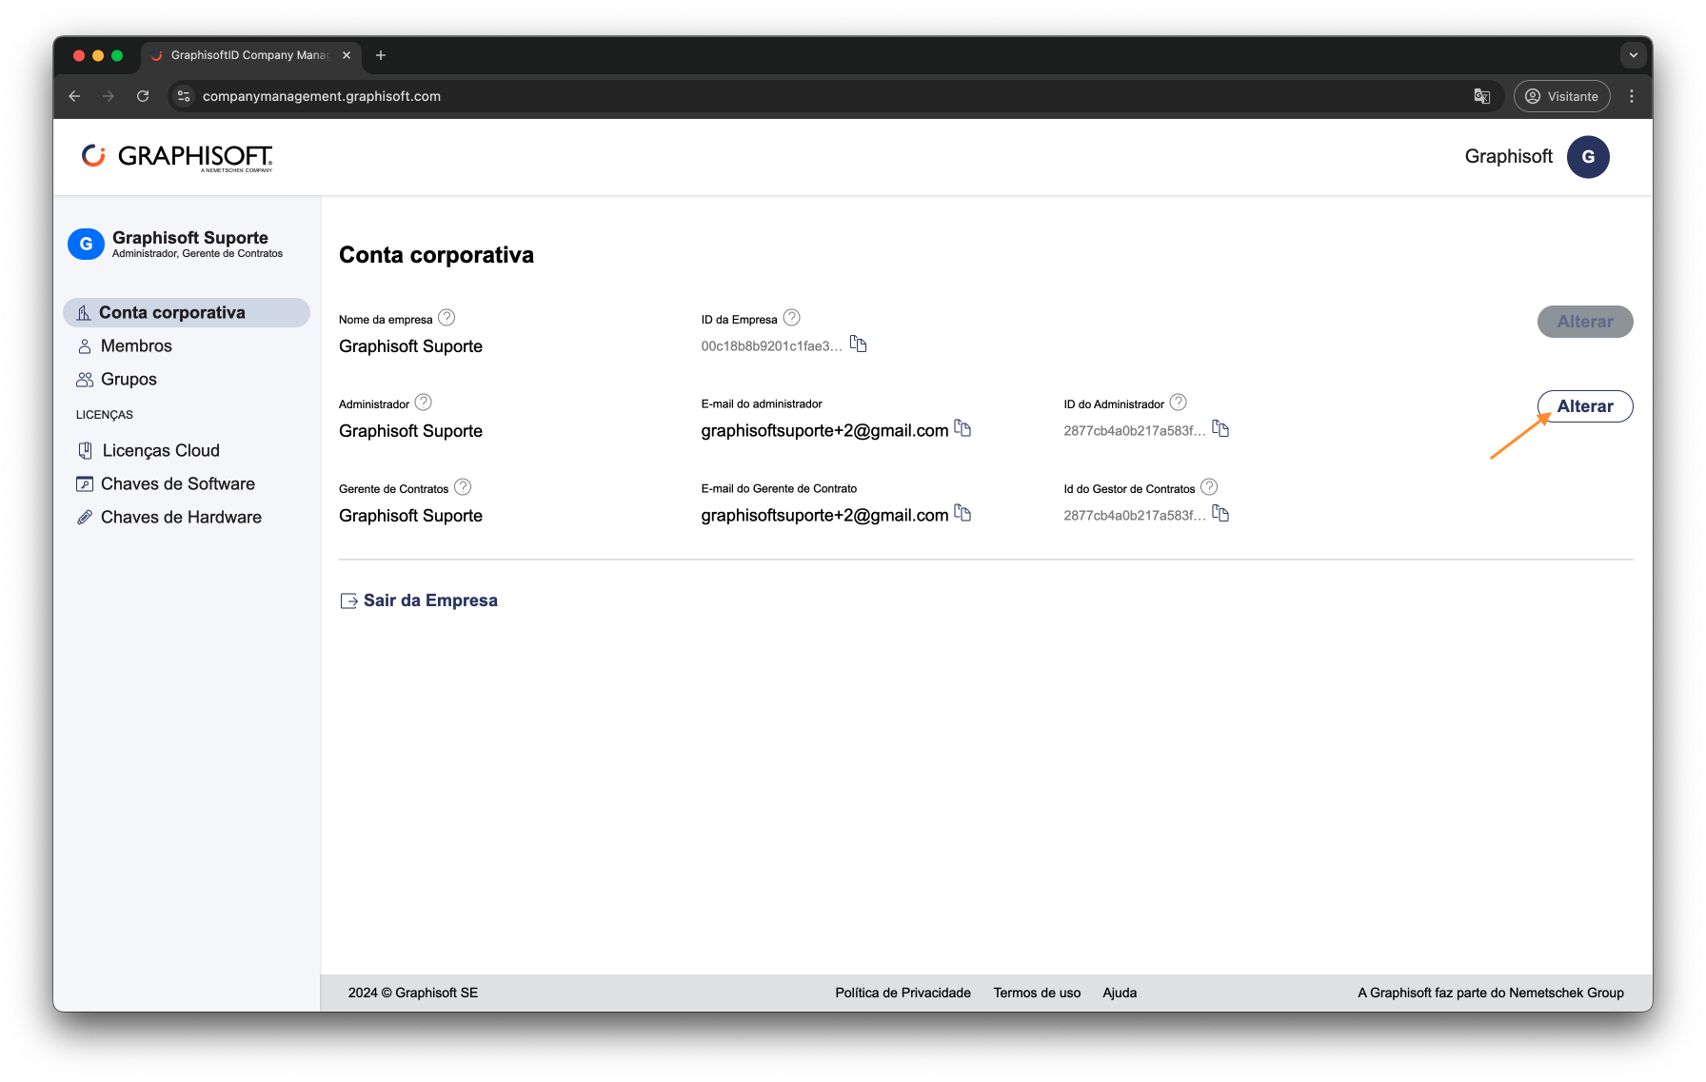
Task: Open Termos de uso footer link
Action: tap(1037, 993)
